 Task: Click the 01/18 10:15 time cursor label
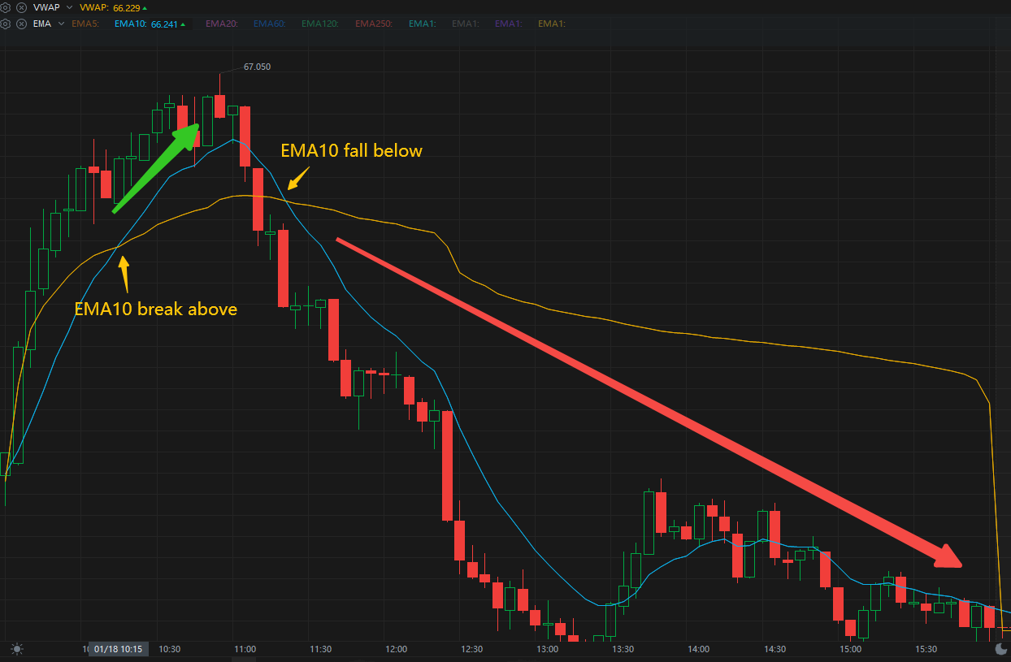point(118,649)
